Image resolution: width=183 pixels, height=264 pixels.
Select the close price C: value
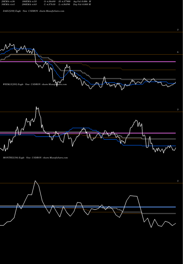[x=50, y=4]
